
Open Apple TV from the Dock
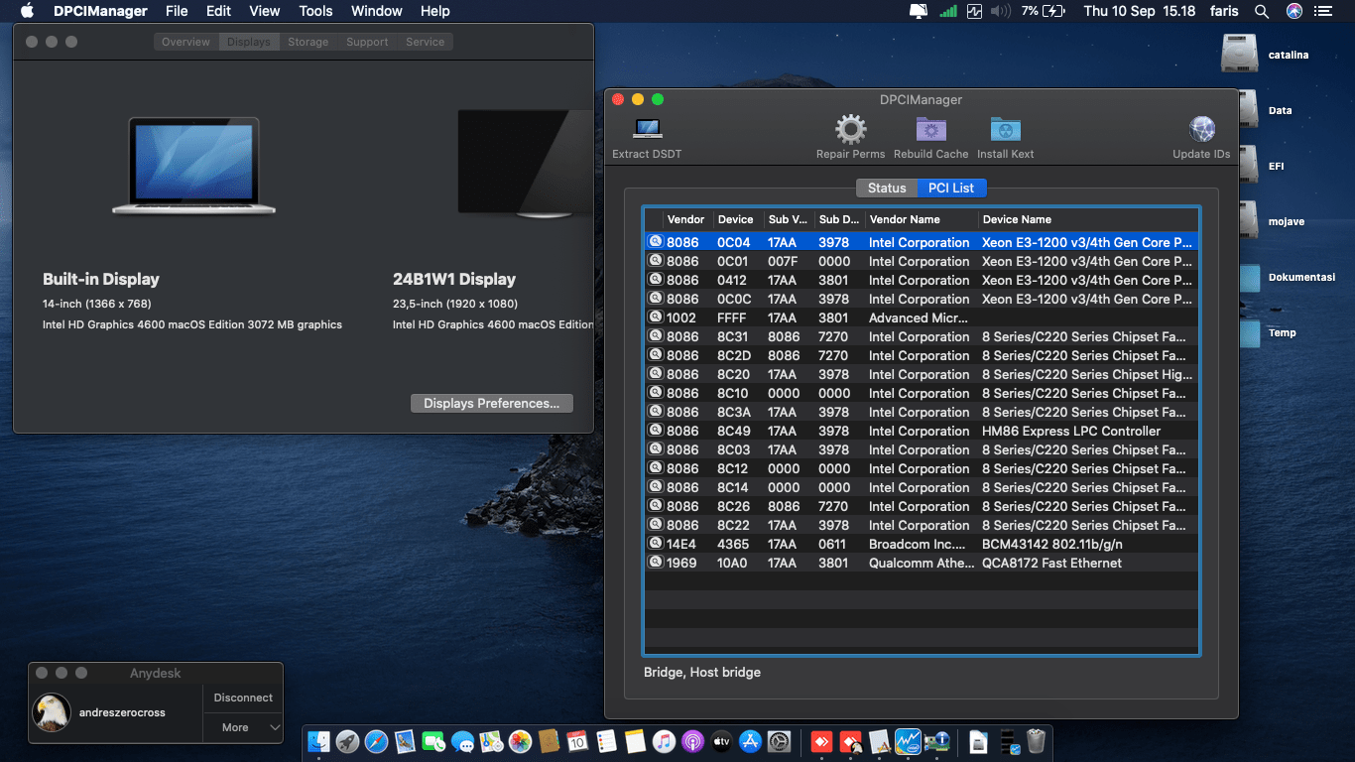click(721, 741)
